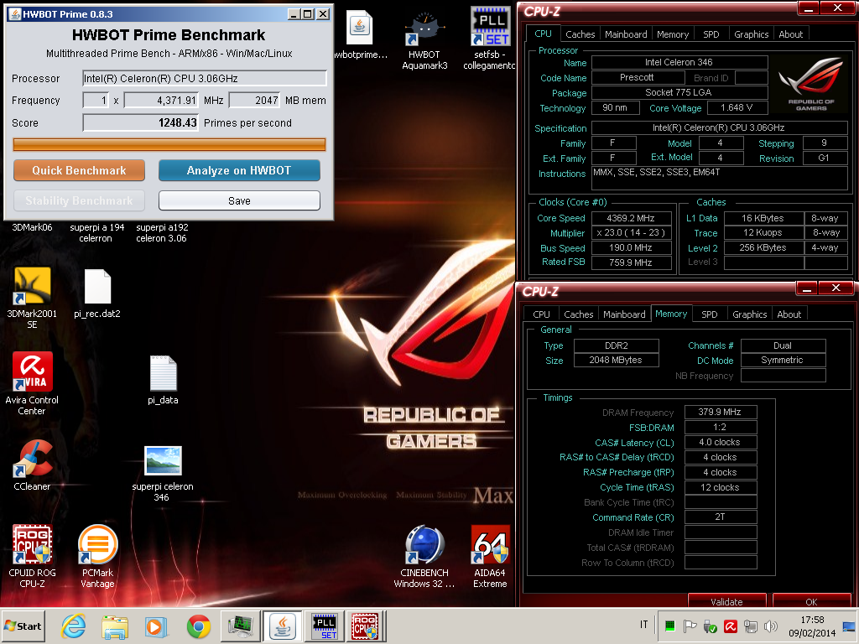Screen dimensions: 859x644
Task: Click the orange benchmark progress bar
Action: [x=169, y=144]
